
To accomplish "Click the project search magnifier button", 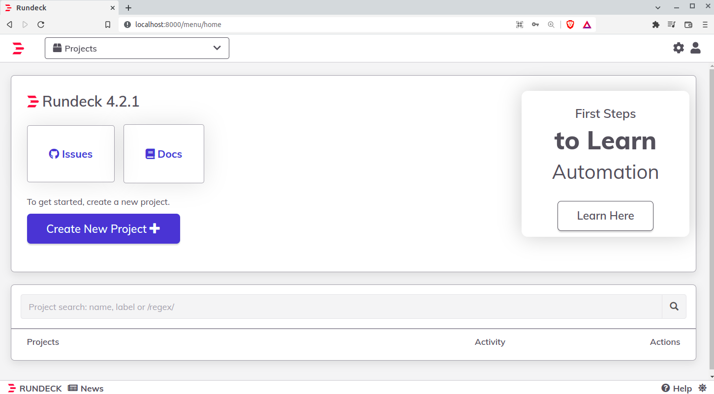I will coord(674,307).
